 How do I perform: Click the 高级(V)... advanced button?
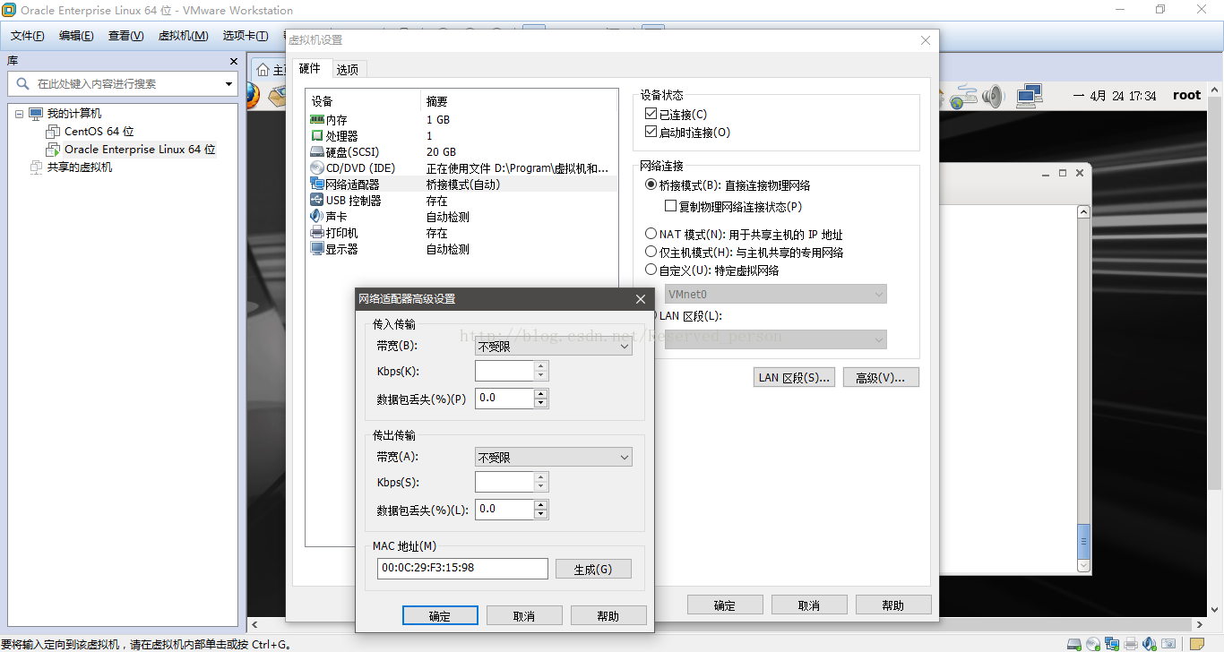point(881,378)
